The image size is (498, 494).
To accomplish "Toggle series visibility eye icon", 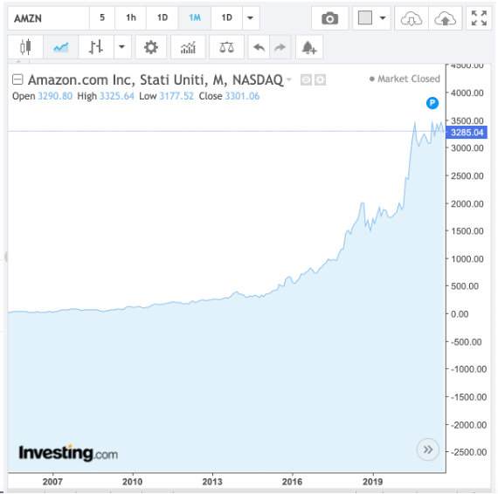I will pos(306,79).
